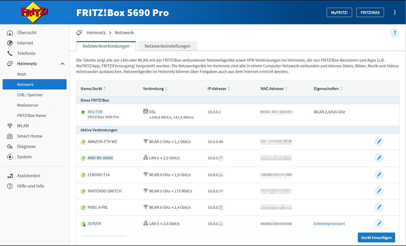Image resolution: width=406 pixels, height=246 pixels.
Task: Click the green status dot next to ROUTER
Action: click(x=83, y=112)
